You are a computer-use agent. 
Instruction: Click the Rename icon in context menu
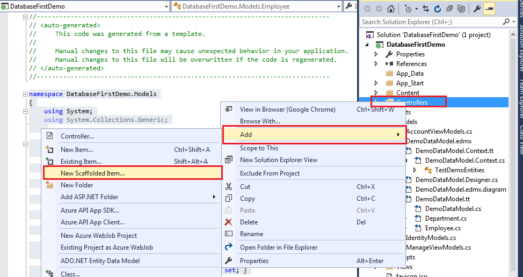pos(229,234)
